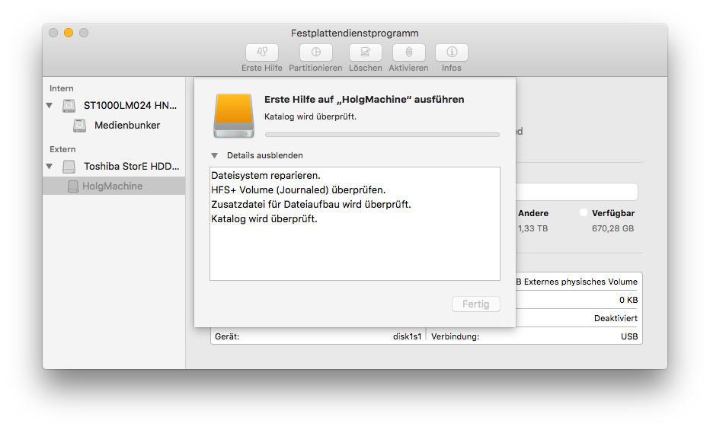Click the 'Deaktiviert' value
Viewport: 710px width, 430px height.
pos(616,318)
